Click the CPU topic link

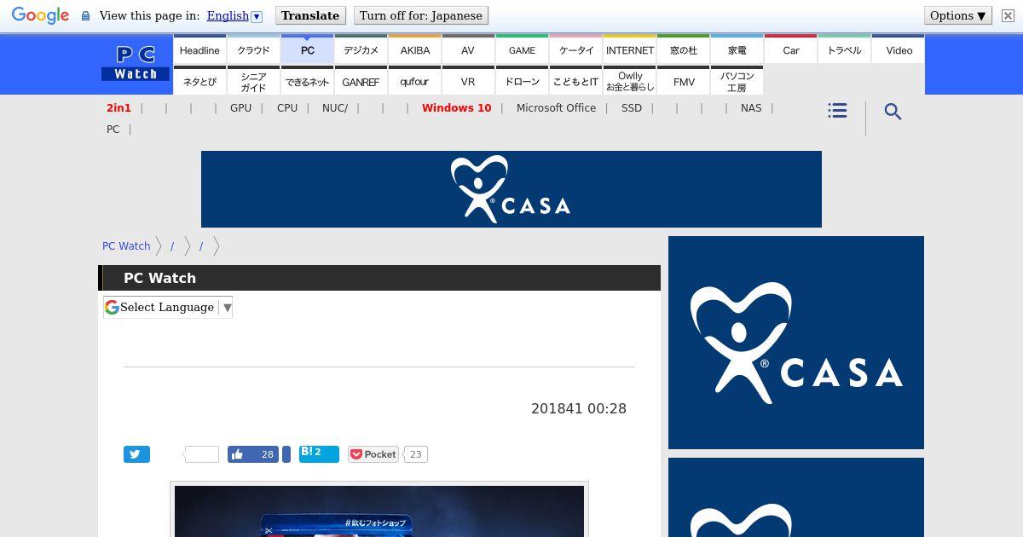287,108
